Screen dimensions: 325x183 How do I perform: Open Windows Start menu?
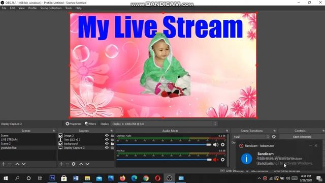click(x=6, y=178)
